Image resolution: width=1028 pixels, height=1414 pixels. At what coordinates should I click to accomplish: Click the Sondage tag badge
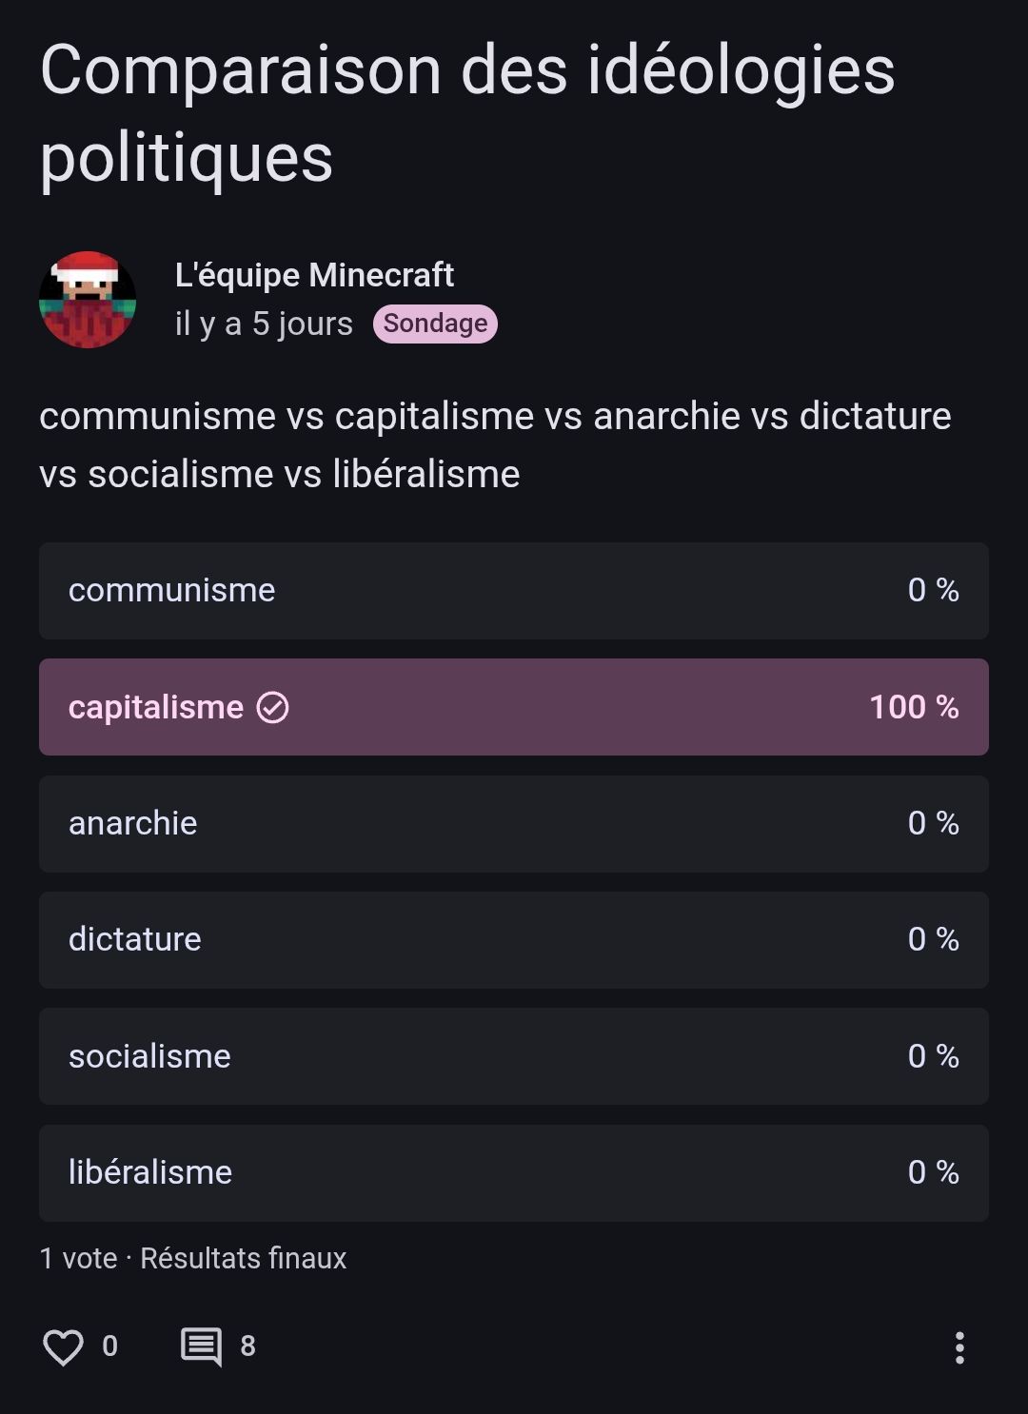click(x=435, y=324)
